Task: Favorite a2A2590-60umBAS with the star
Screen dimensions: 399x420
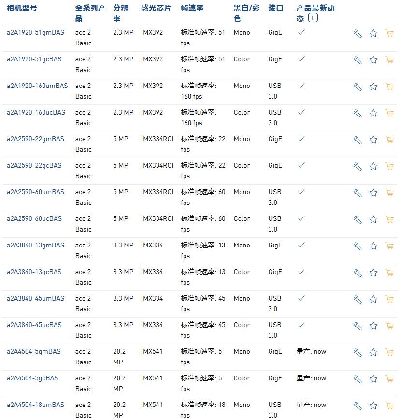Action: coord(373,193)
